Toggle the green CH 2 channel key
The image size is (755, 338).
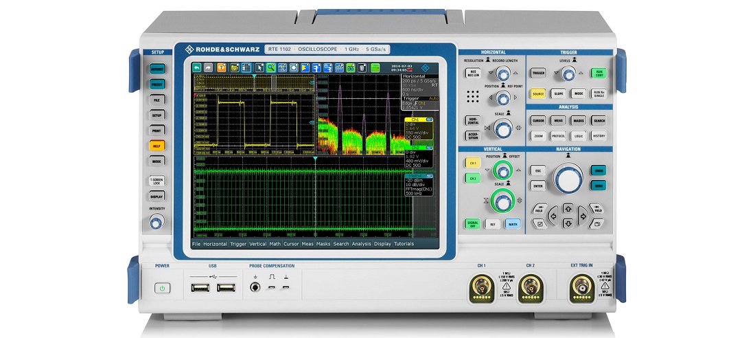tap(473, 178)
